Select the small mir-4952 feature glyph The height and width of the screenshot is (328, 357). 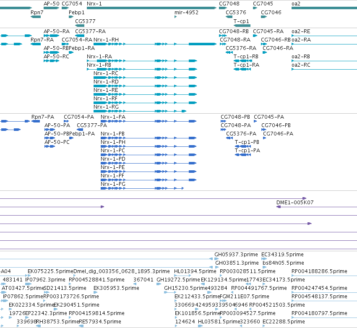click(x=175, y=17)
